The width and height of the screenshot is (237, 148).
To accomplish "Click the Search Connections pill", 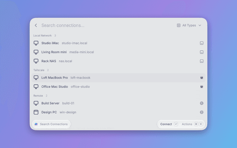I will [51, 124].
